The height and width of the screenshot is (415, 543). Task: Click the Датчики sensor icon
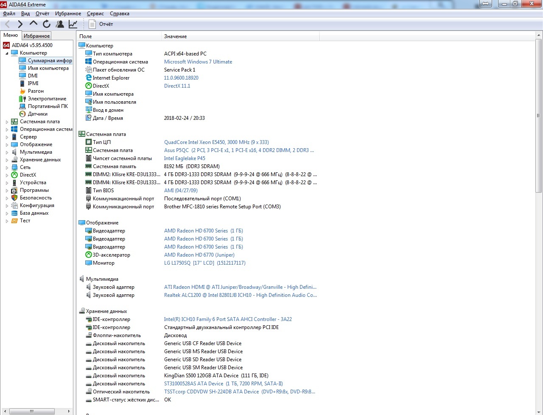point(22,114)
